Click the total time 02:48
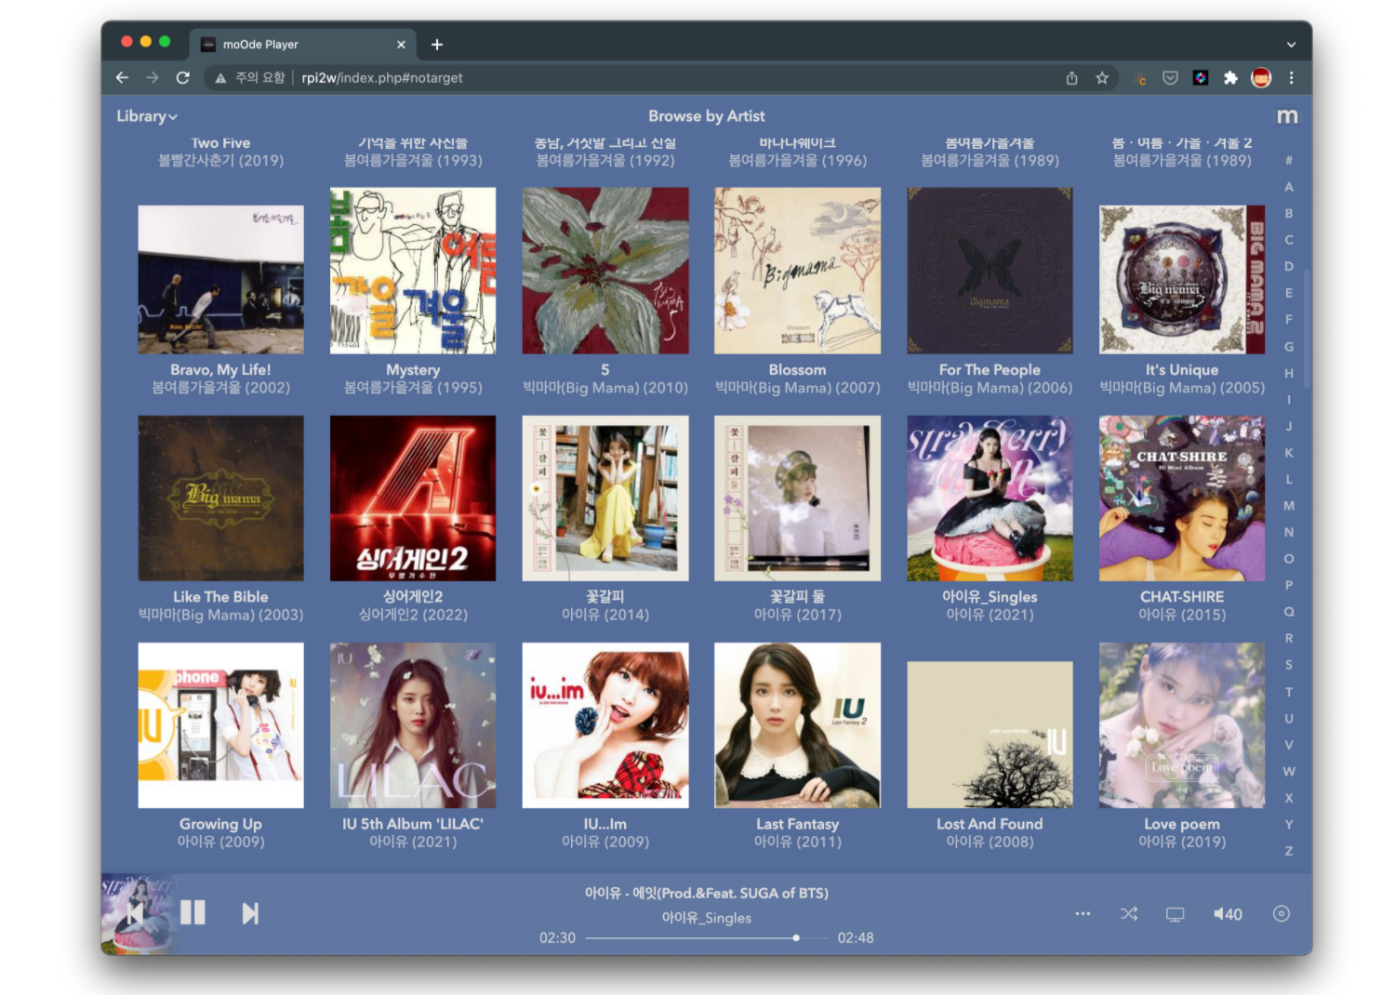The image size is (1382, 995). coord(856,938)
